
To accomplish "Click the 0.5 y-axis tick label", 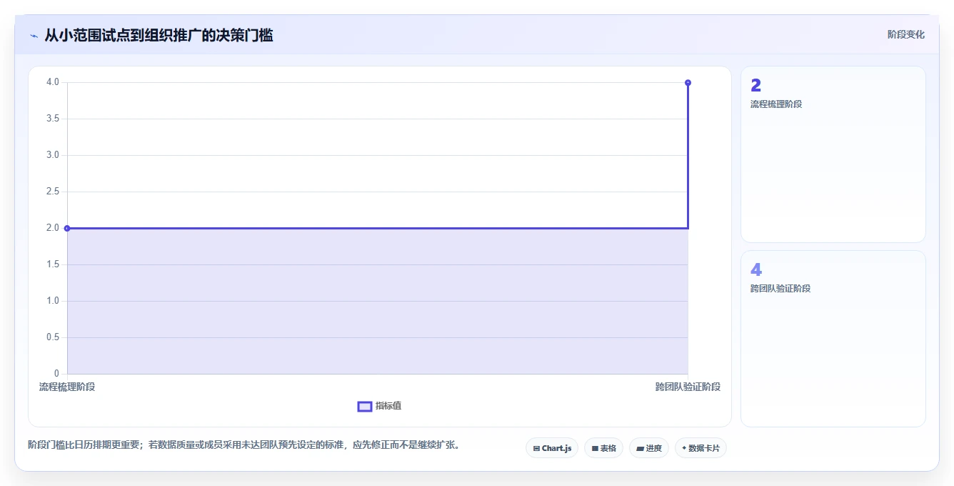I will [52, 337].
